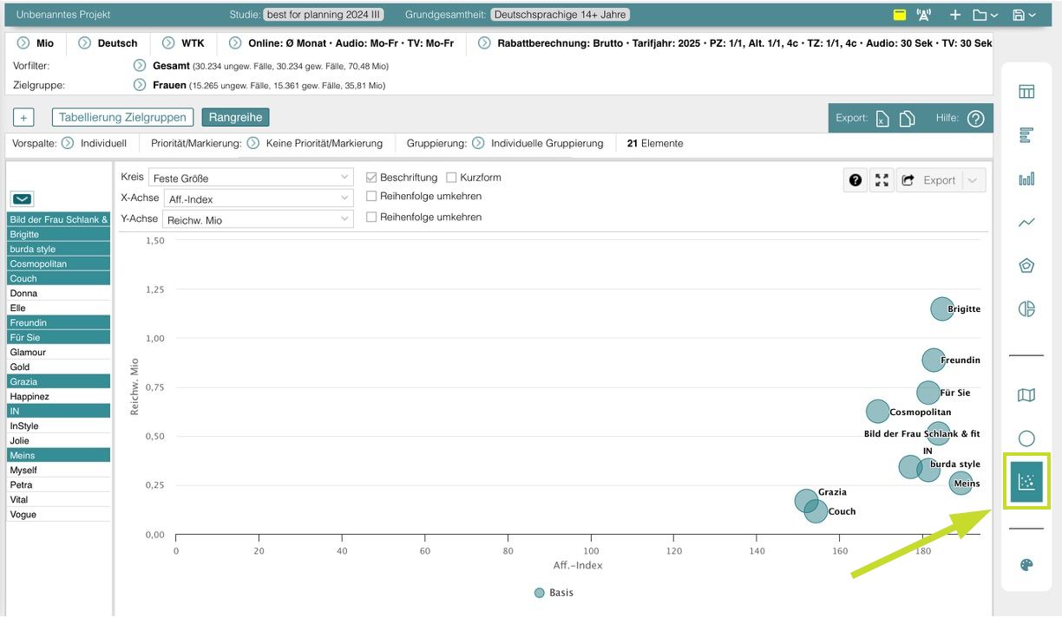Open the table view from the sidebar

point(1026,92)
